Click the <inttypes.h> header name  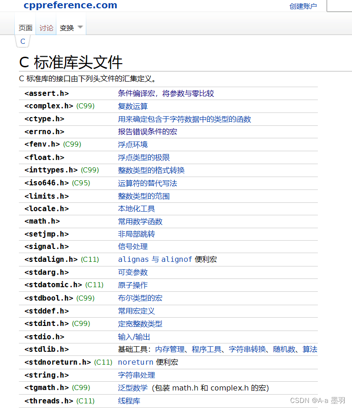51,170
